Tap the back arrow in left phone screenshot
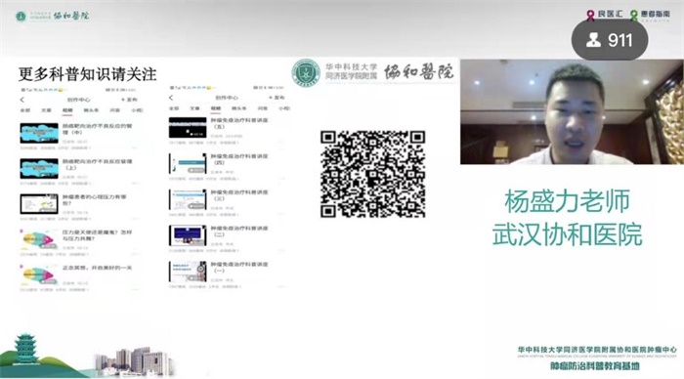Screen dimensions: 684x379 click(x=22, y=100)
